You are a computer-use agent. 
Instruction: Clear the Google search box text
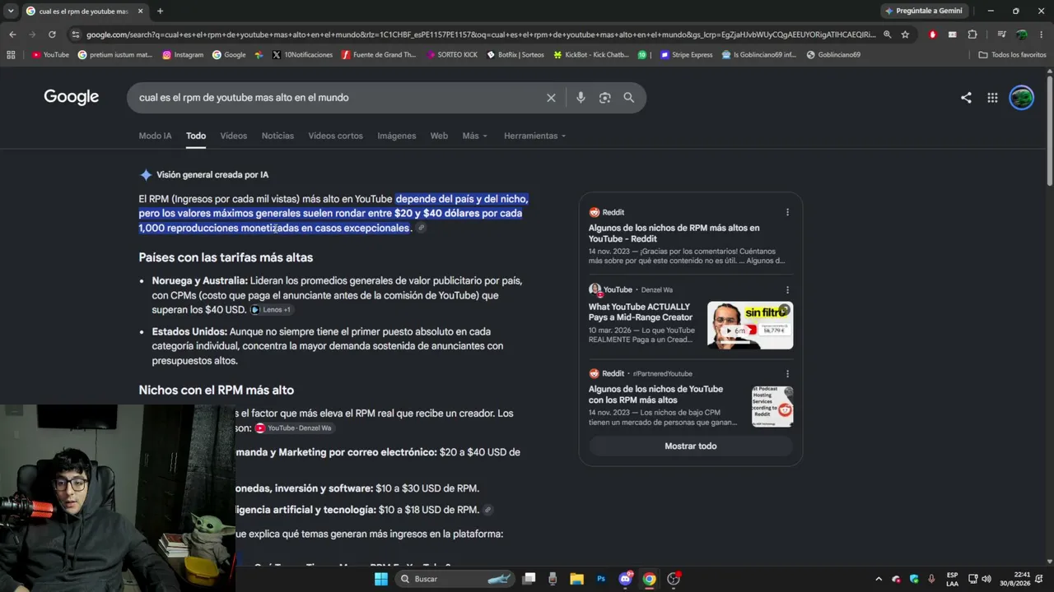pos(551,98)
